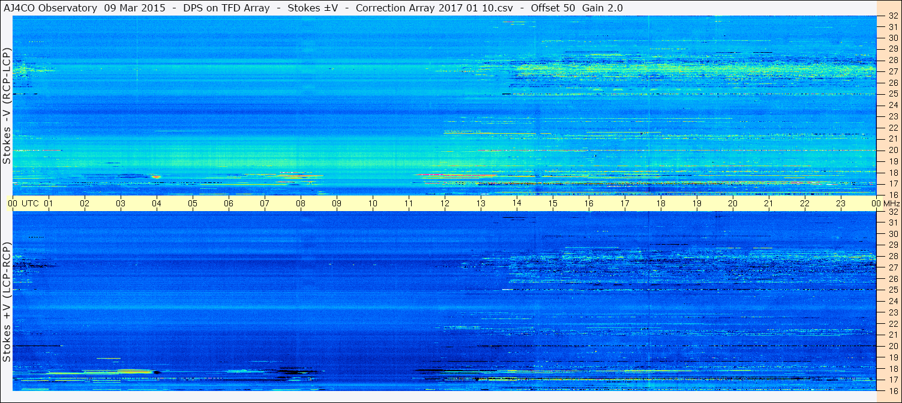Pick the 04 hour mark on the UTC axis

click(157, 203)
